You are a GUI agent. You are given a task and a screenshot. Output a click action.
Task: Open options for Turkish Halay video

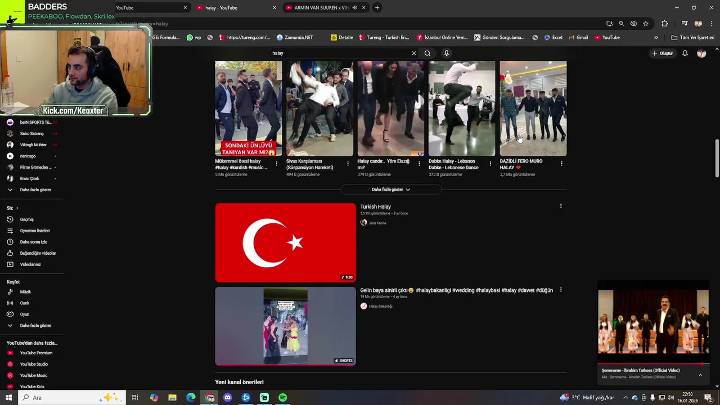point(561,206)
